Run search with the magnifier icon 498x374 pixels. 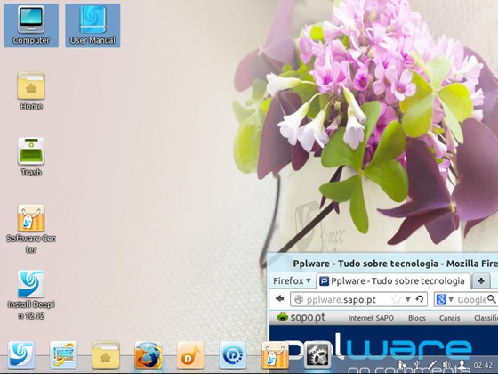coord(491,299)
